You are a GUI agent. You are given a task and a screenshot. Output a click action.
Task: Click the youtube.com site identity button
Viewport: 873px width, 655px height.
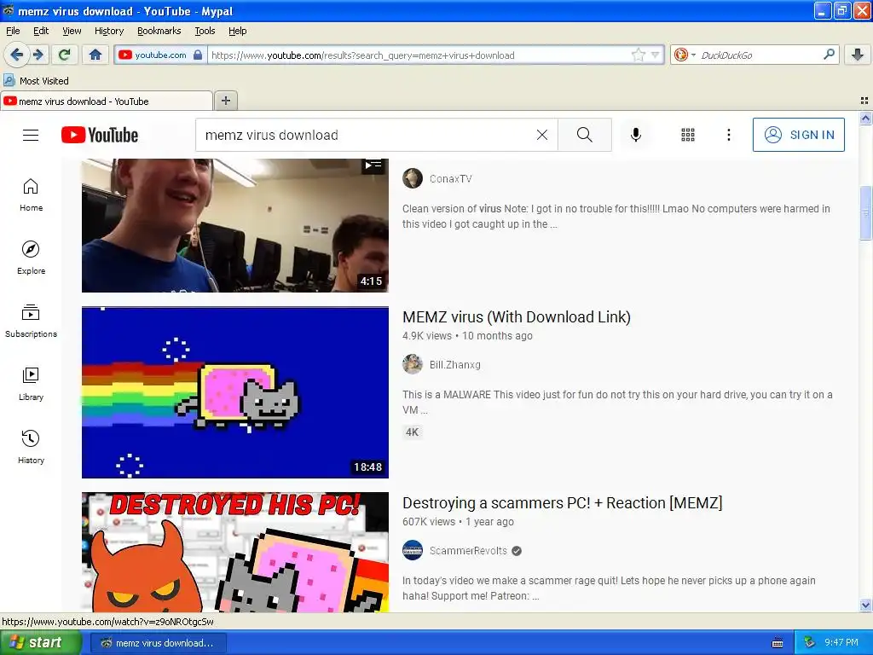tap(159, 55)
